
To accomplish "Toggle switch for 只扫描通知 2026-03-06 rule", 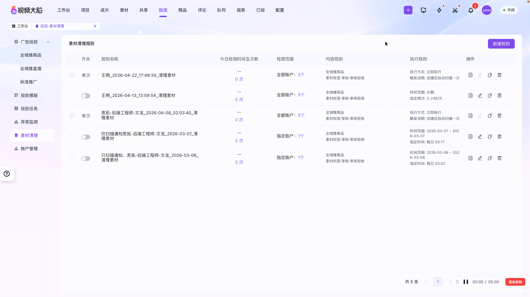I will click(86, 158).
